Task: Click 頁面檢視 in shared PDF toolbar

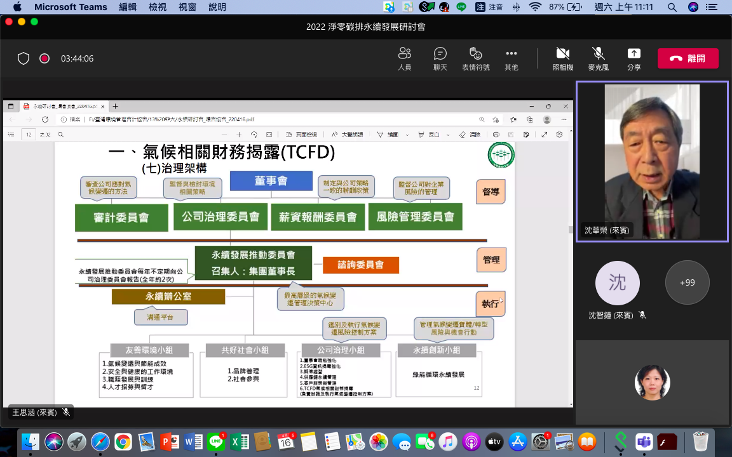Action: click(x=301, y=135)
